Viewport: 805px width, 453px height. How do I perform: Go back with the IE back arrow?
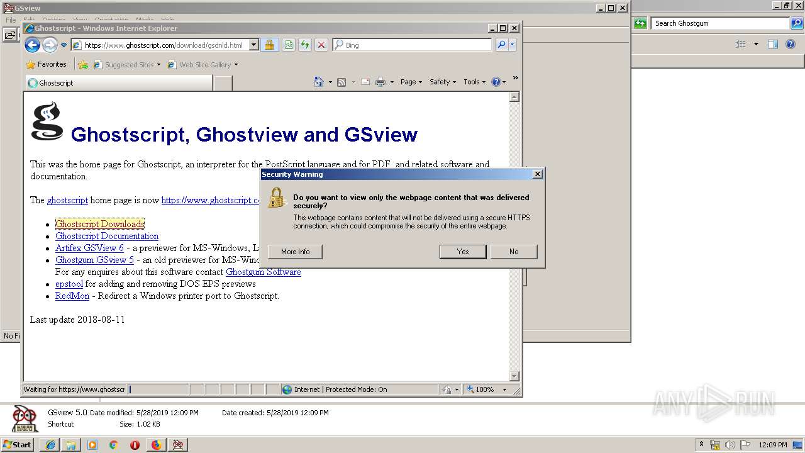tap(32, 45)
